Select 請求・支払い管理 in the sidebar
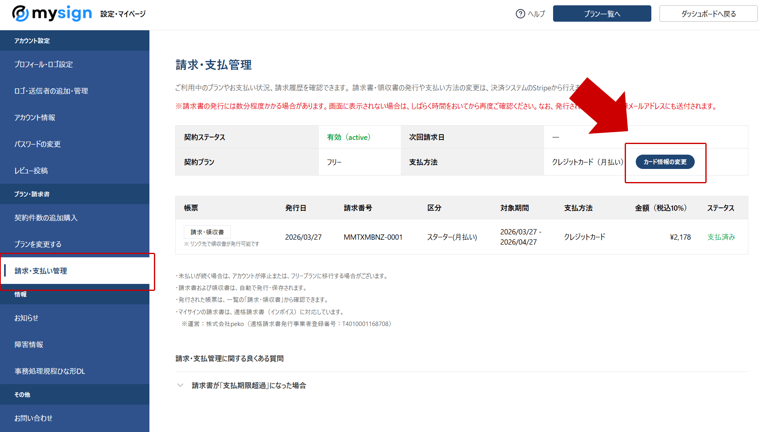759x432 pixels. click(40, 270)
